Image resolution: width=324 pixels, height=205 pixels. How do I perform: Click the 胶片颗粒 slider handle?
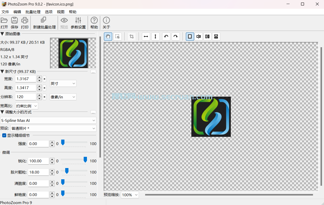click(67, 171)
